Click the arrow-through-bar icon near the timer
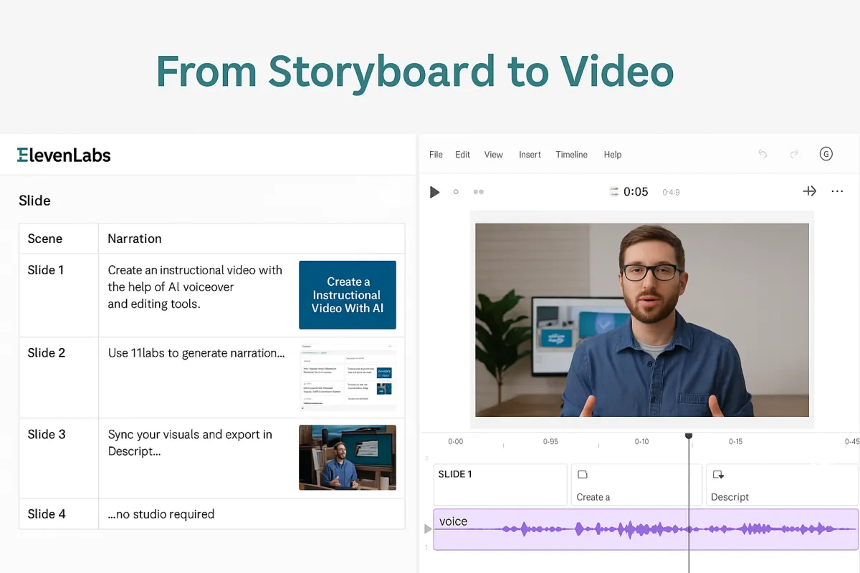 809,191
